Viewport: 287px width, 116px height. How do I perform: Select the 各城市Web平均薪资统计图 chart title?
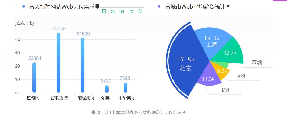click(x=198, y=7)
